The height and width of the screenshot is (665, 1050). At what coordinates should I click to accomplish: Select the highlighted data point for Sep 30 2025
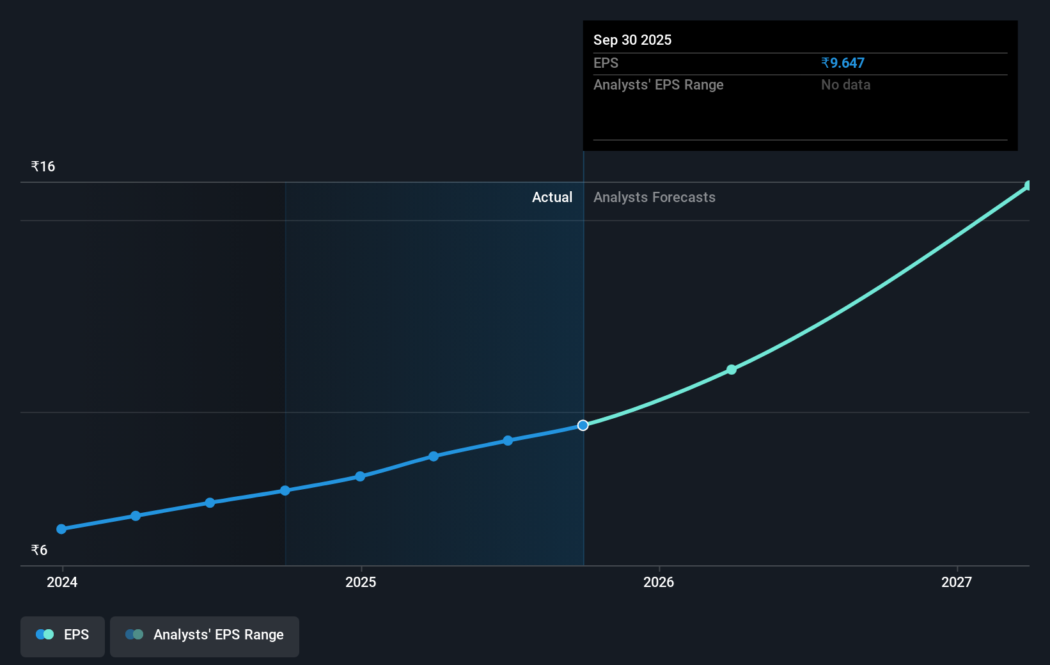coord(582,425)
